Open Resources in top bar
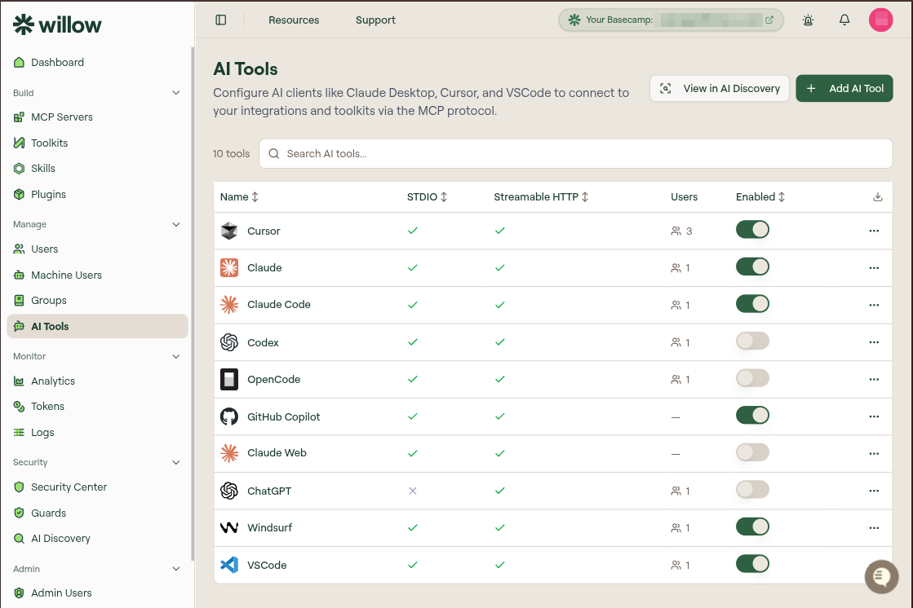913x608 pixels. pos(294,20)
